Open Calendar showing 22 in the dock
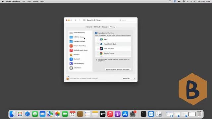Viewport: 212px width, 119px height. click(73, 114)
